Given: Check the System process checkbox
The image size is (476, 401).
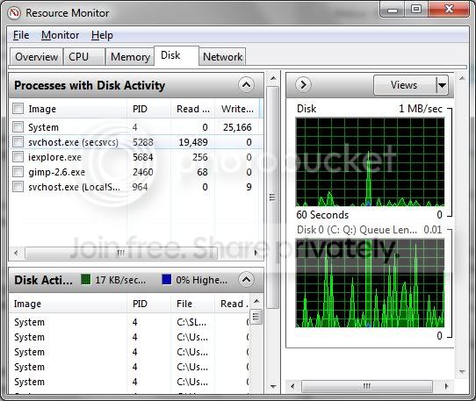Looking at the screenshot, I should [x=18, y=126].
